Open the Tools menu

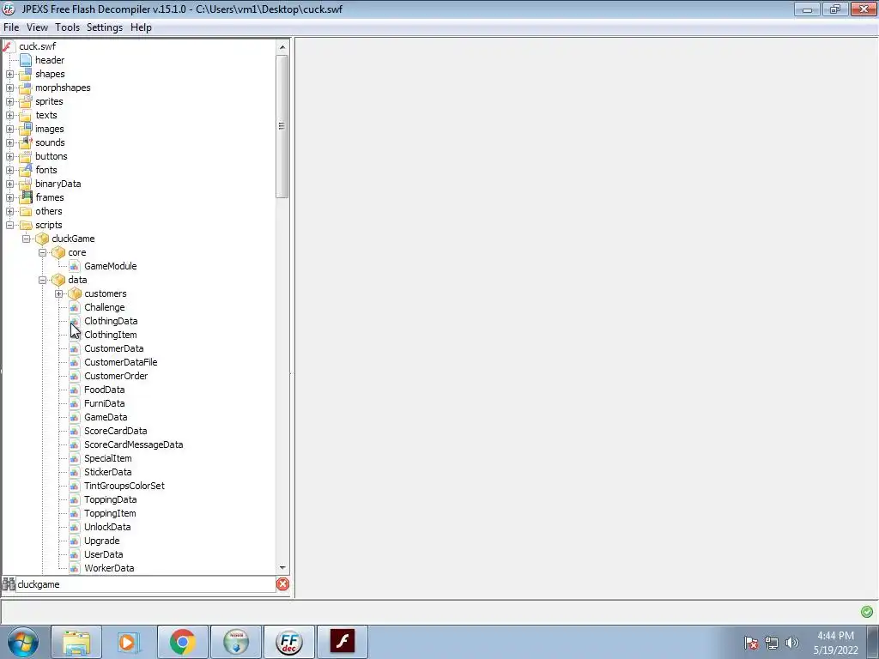pos(67,27)
